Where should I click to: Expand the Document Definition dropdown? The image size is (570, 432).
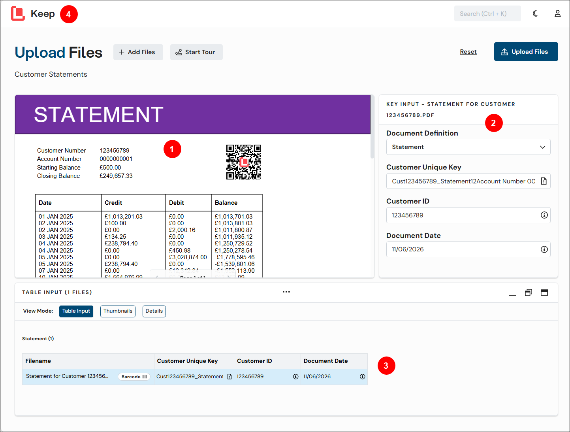[x=468, y=147]
